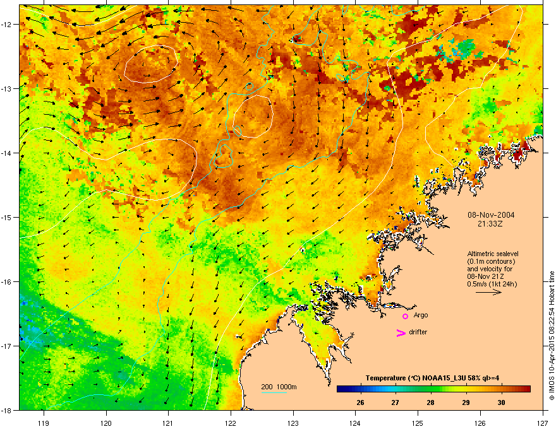Click the latitude axis label '-13'
This screenshot has width=556, height=429.
pyautogui.click(x=7, y=88)
